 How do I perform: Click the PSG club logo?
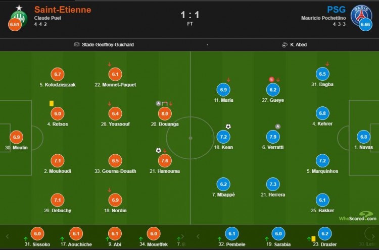(x=361, y=16)
